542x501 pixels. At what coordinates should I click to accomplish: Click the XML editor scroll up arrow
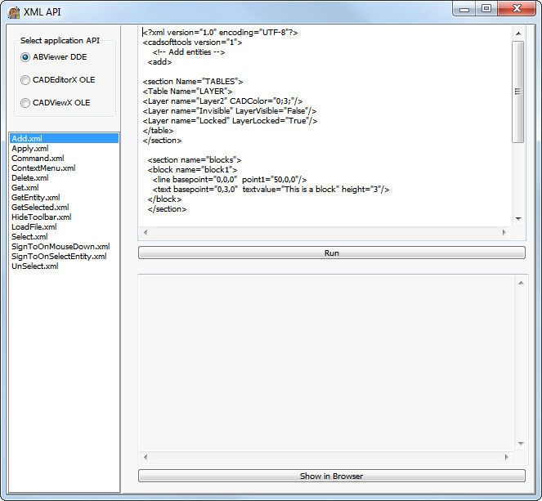click(x=518, y=34)
